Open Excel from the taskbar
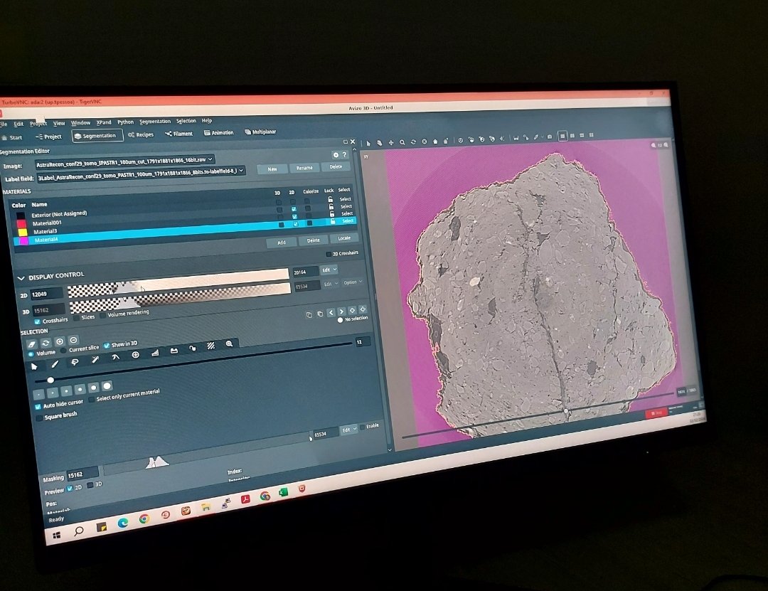 tap(282, 492)
